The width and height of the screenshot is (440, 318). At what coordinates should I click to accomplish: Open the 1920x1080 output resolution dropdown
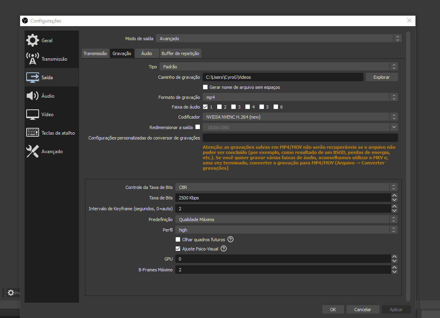300,127
